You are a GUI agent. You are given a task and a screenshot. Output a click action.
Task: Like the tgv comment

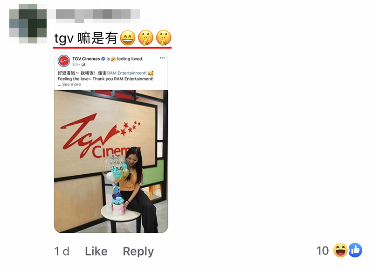point(96,251)
